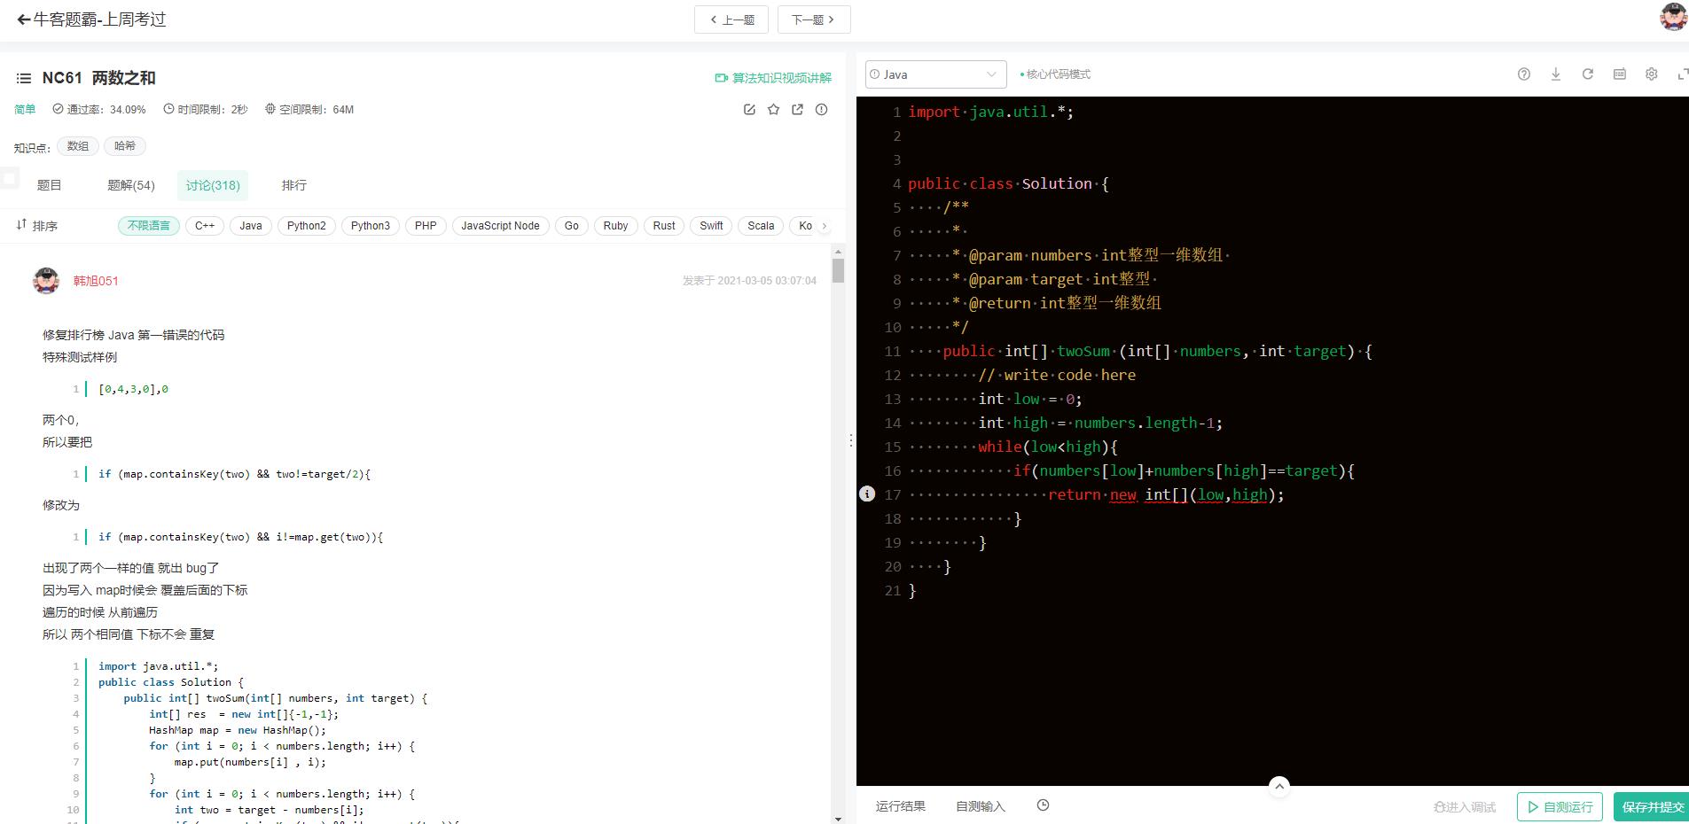
Task: Go to previous problem 上一题
Action: click(731, 19)
